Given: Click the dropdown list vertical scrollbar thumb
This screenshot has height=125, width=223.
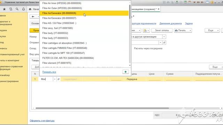Looking at the screenshot, I should tap(130, 11).
